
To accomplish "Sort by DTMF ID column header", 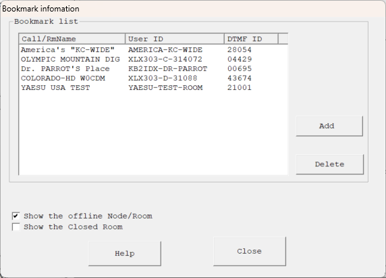I will [x=251, y=39].
